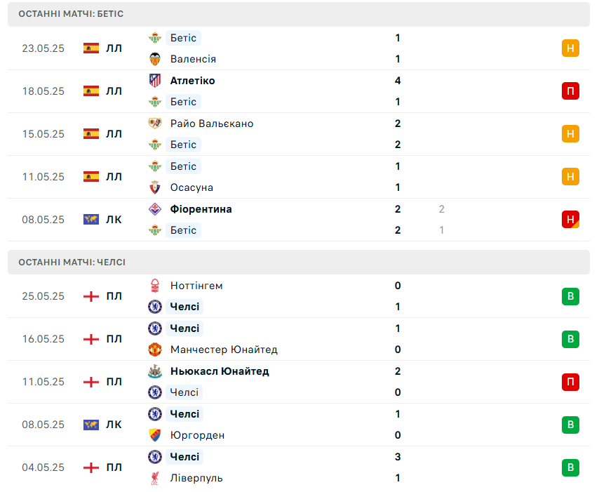Open the draw badge for Betis vs Valencia
The image size is (599, 492).
pos(570,48)
